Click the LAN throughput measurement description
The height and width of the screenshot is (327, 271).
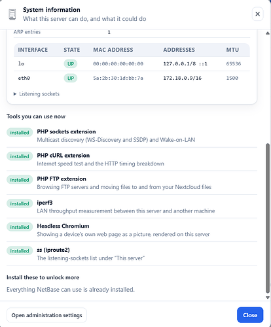click(x=126, y=211)
